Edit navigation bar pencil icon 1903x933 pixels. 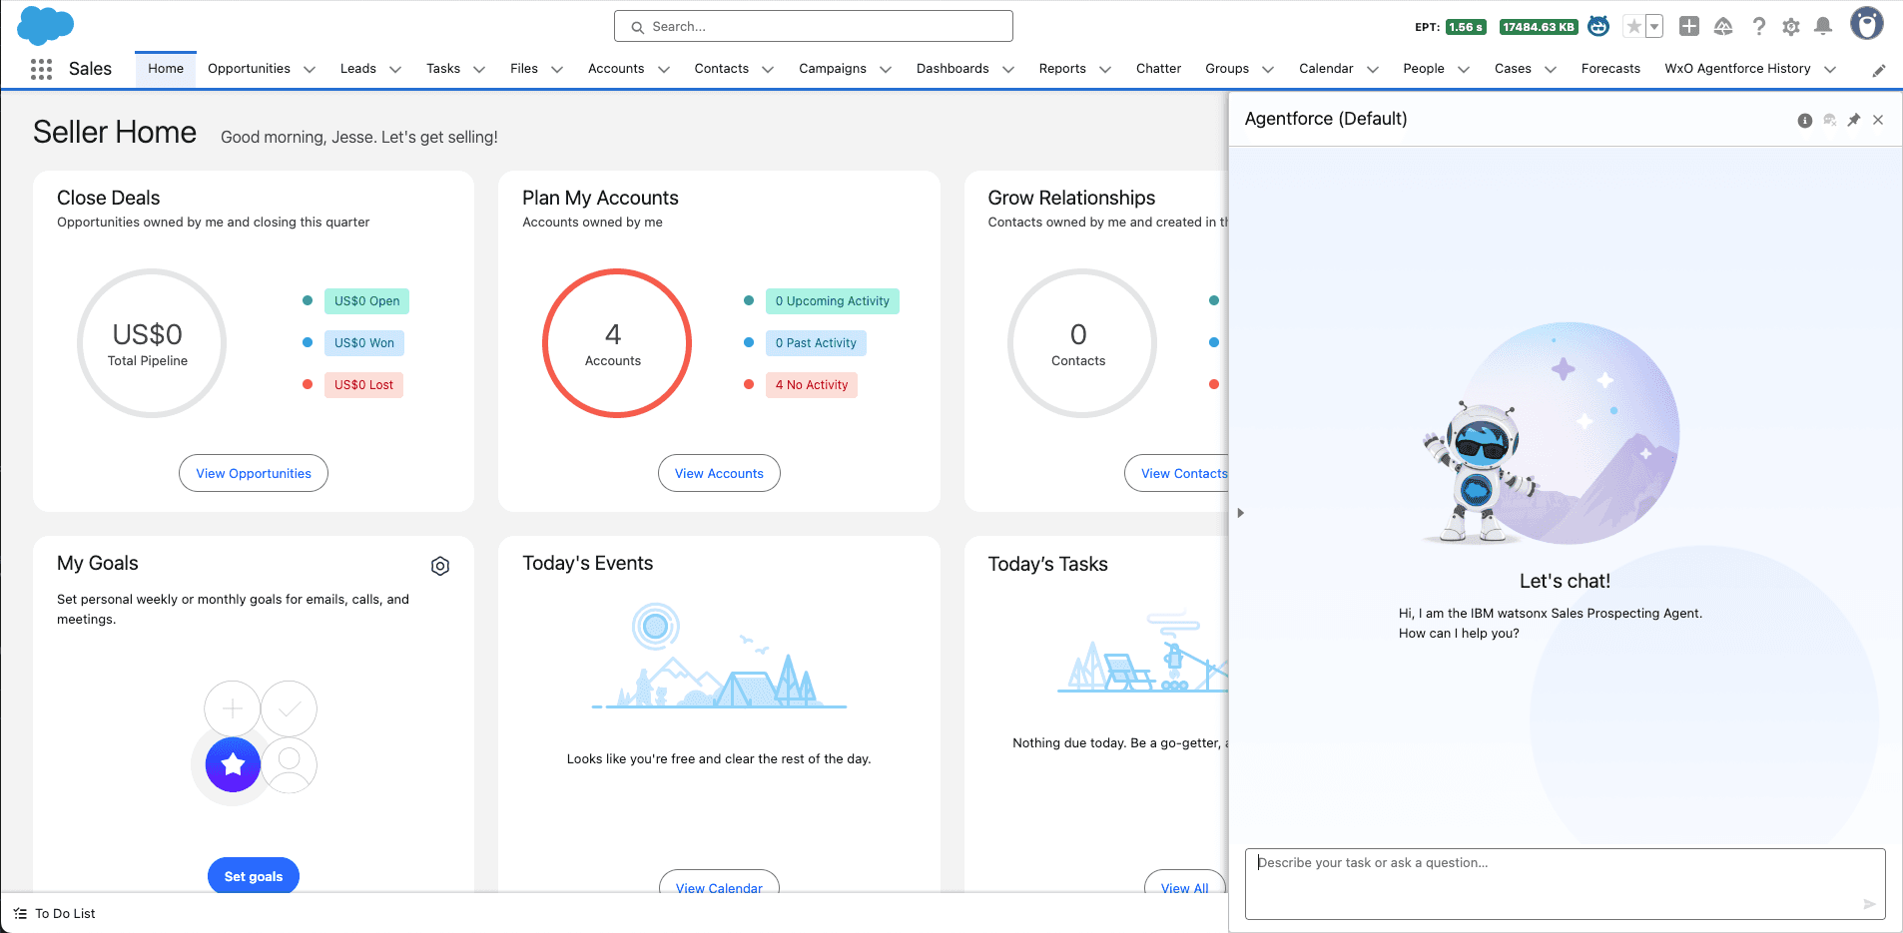[1879, 70]
